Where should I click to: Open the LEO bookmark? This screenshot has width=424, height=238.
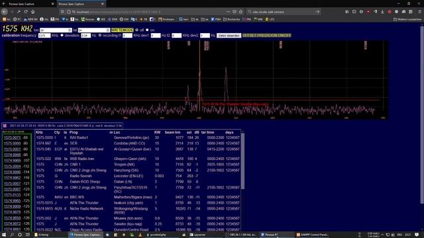click(270, 19)
